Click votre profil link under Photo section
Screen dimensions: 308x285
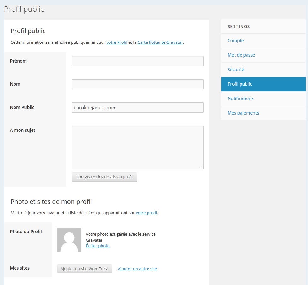coord(146,213)
